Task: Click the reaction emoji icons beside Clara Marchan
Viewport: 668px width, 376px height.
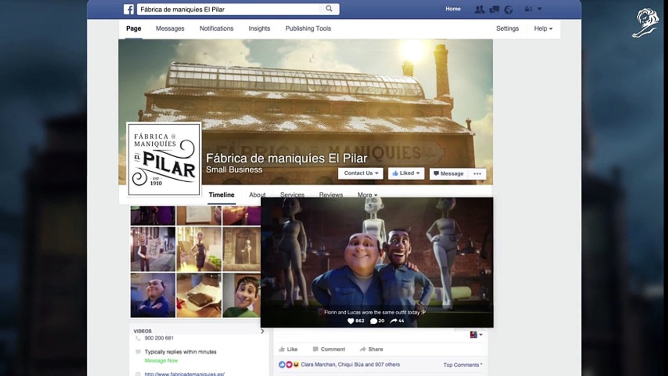Action: tap(289, 365)
